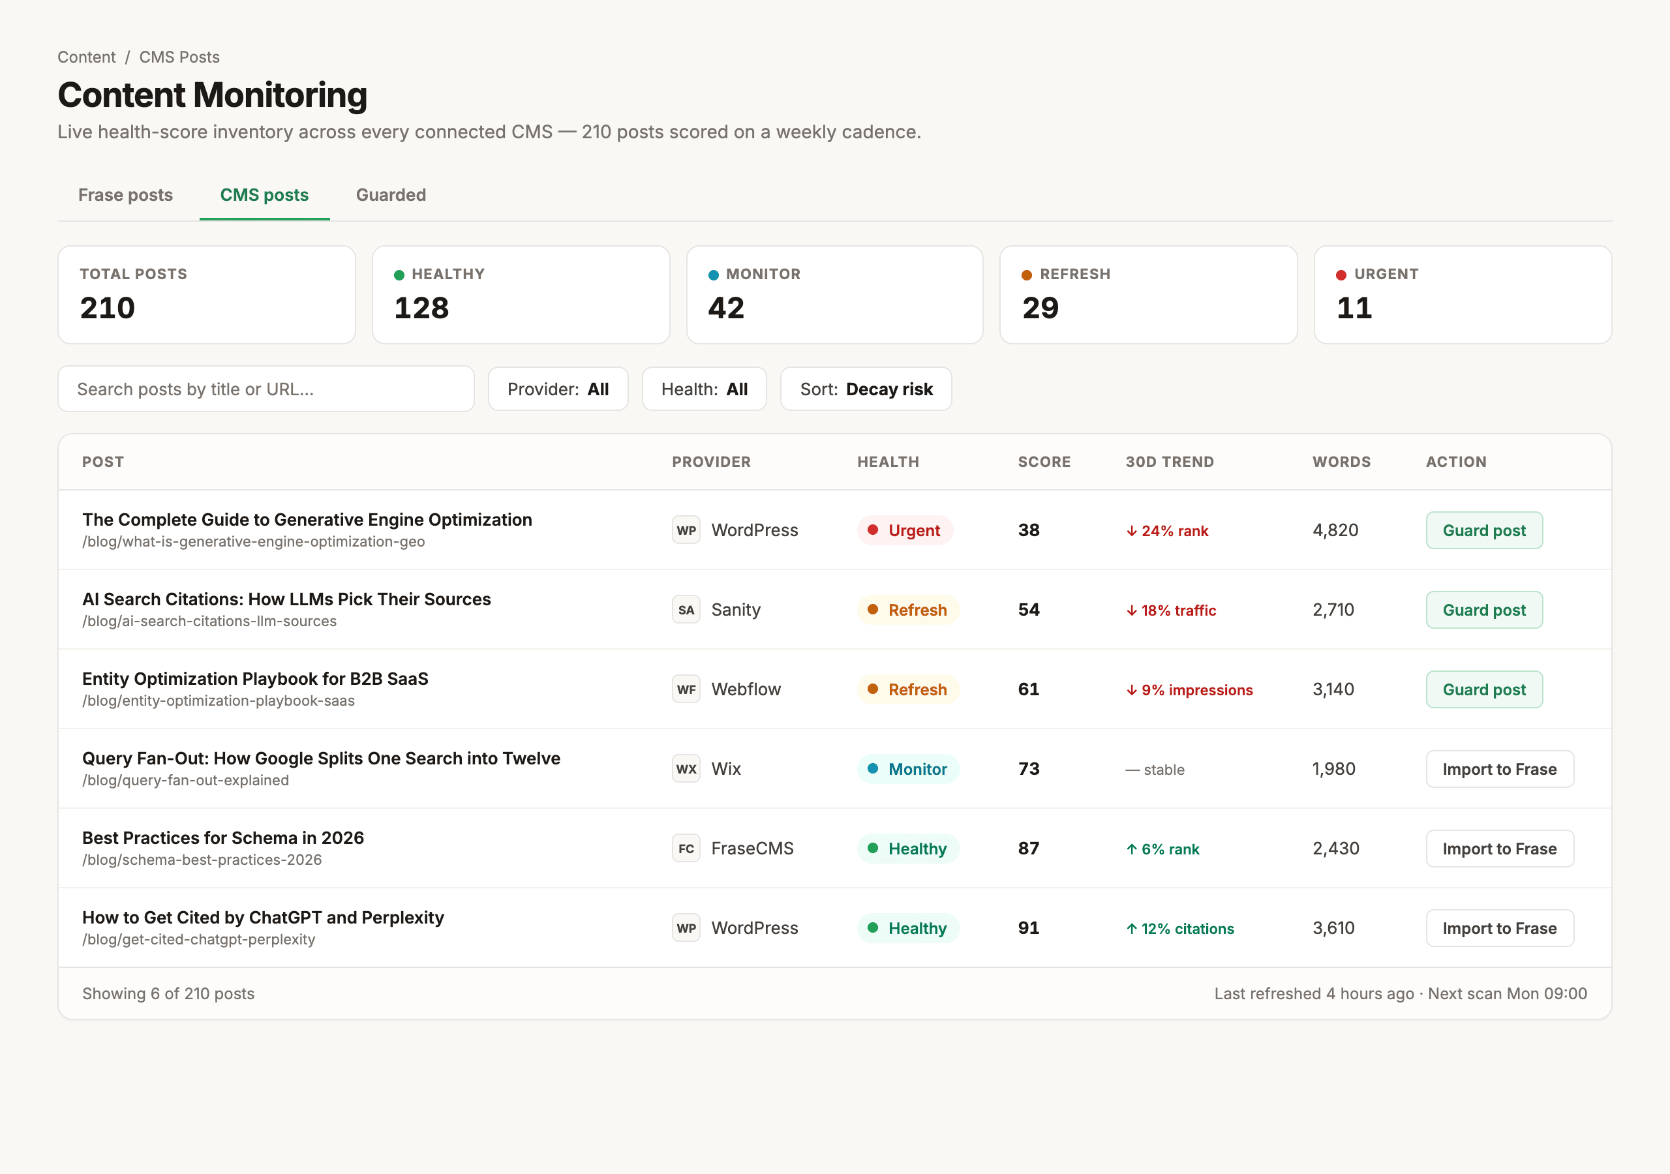Click the Wix provider icon on Query Fan-Out row
This screenshot has width=1670, height=1174.
pyautogui.click(x=686, y=769)
